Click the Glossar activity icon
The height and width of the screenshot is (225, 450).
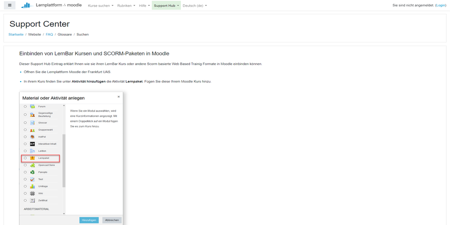click(x=32, y=123)
